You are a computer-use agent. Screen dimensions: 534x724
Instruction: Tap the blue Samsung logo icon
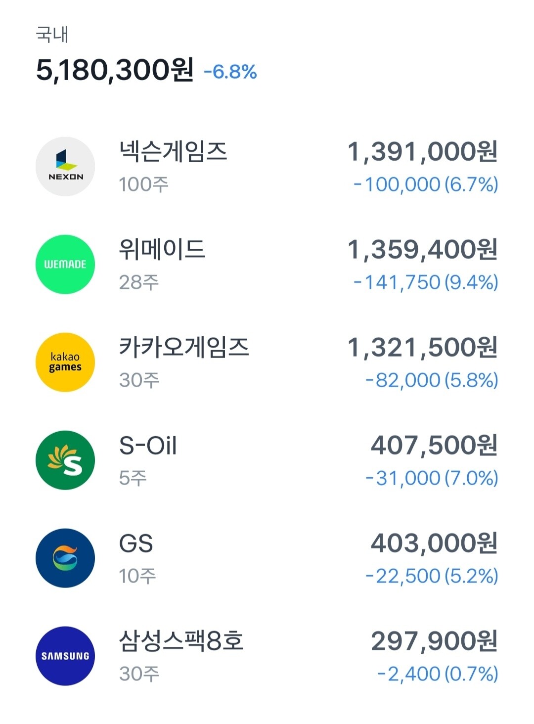click(x=65, y=656)
